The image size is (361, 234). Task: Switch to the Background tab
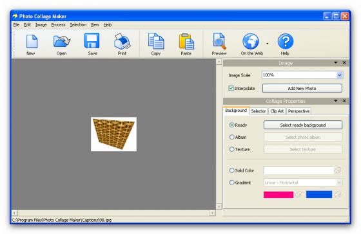coord(236,111)
